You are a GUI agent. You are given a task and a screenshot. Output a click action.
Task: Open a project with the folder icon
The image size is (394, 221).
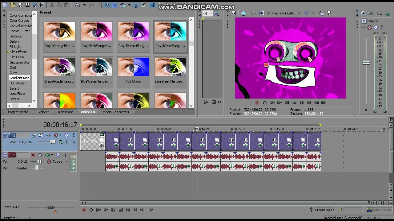pos(12,5)
